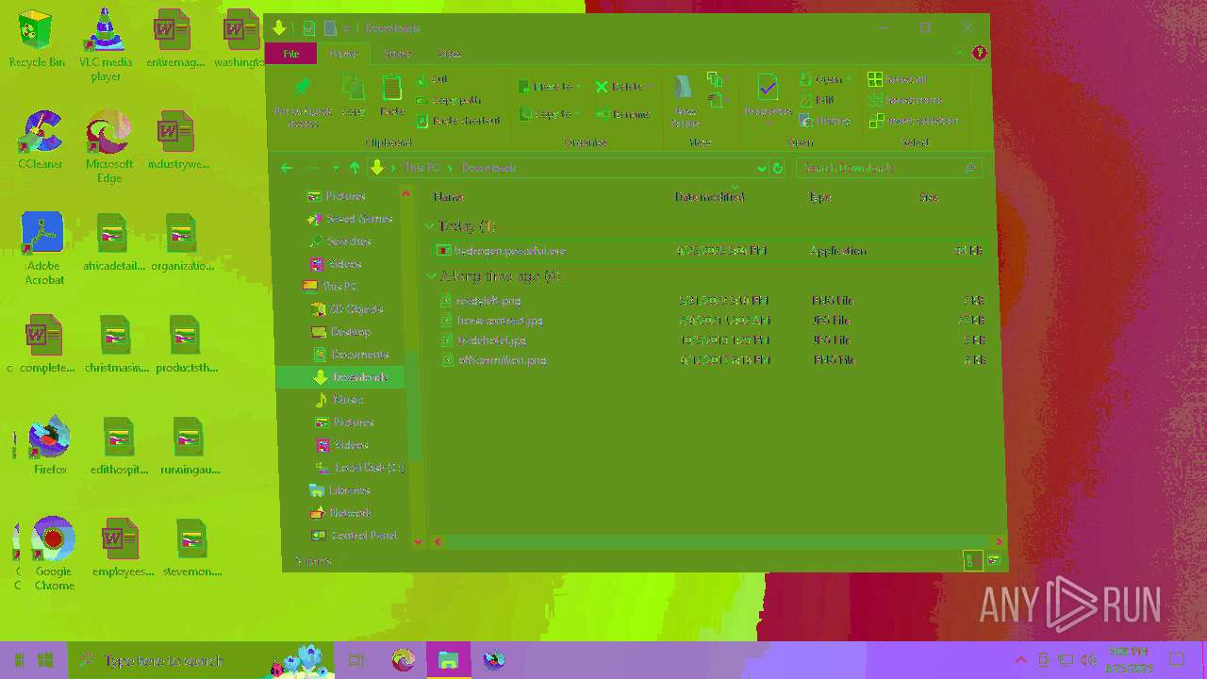Select the 27 KB JPG file
This screenshot has height=679, width=1207.
tap(714, 321)
